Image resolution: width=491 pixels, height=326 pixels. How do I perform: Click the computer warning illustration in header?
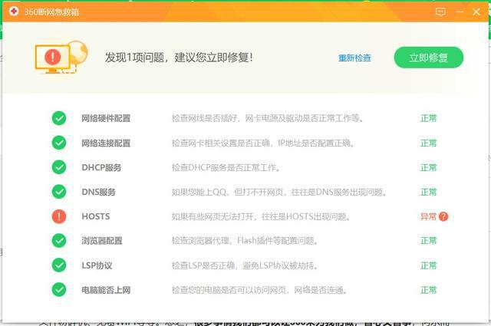[61, 58]
